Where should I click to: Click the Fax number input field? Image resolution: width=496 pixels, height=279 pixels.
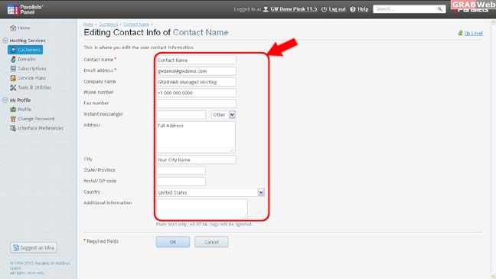click(196, 104)
